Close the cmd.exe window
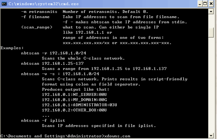Image resolution: width=217 pixels, height=139 pixels. (x=211, y=4)
